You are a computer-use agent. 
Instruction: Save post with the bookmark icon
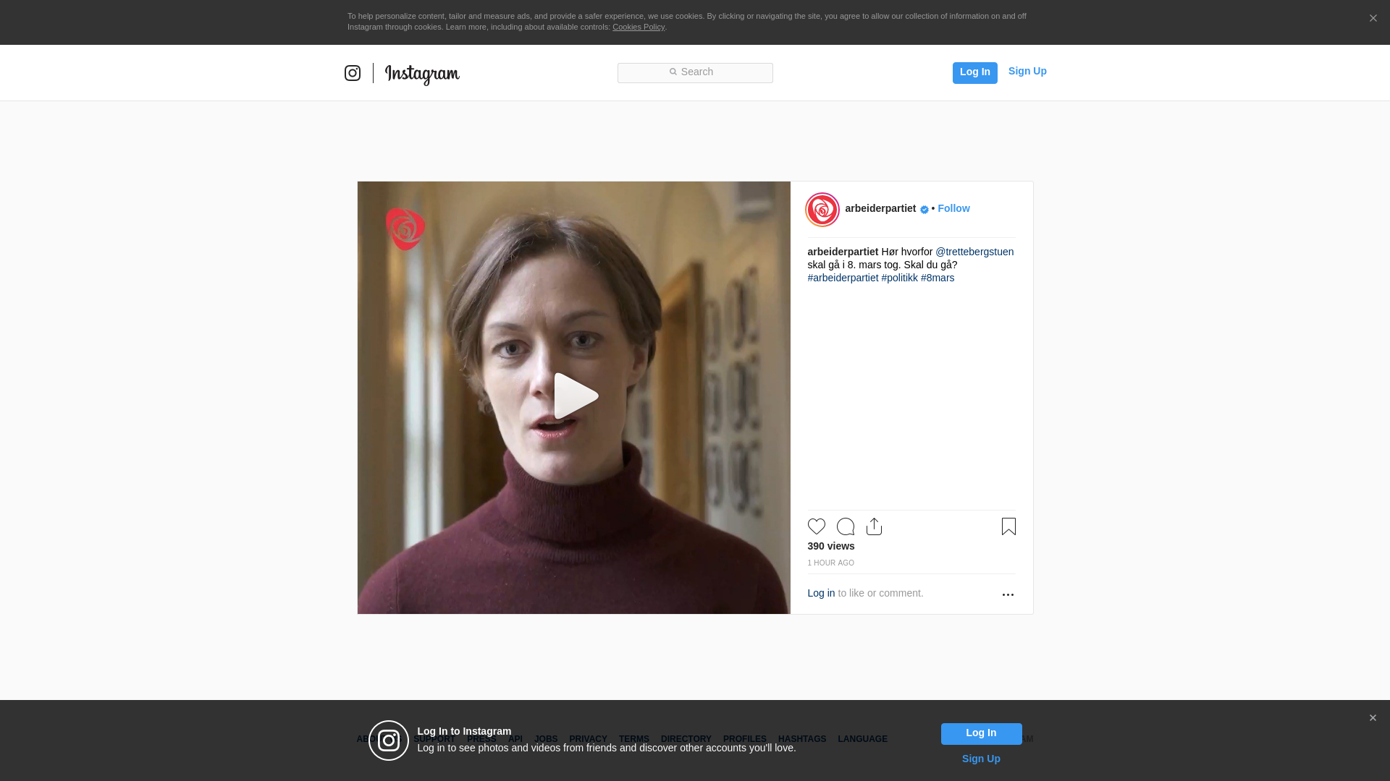click(x=1008, y=526)
